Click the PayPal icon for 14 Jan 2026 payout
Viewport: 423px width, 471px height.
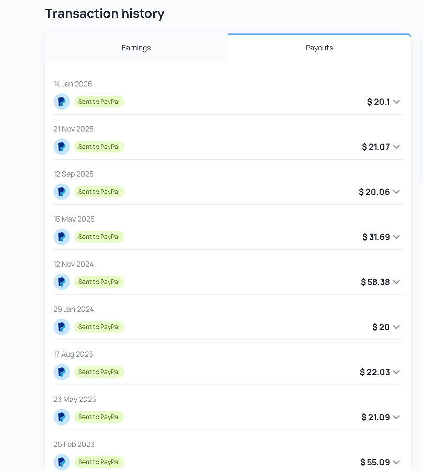(x=62, y=102)
